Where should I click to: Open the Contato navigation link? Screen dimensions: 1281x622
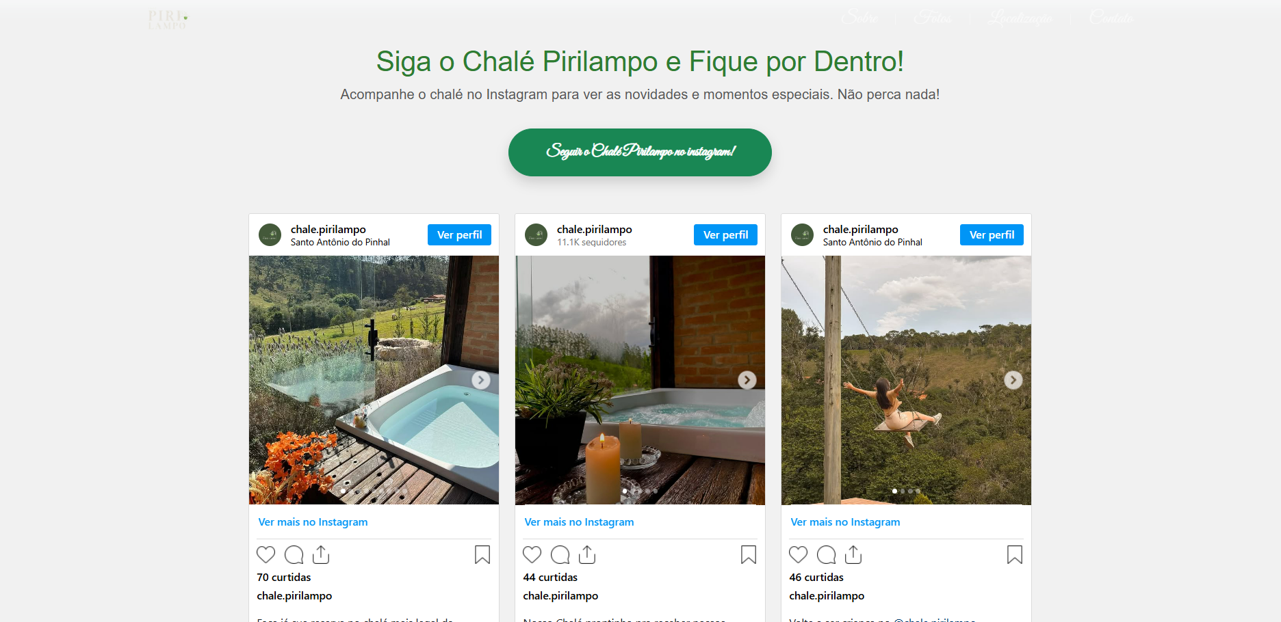(1111, 18)
